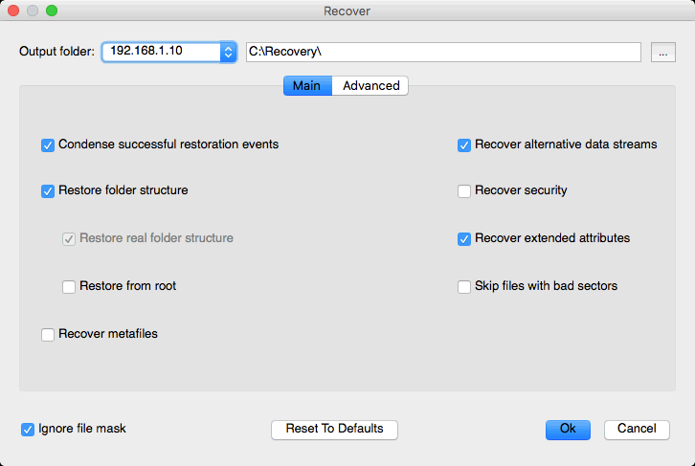The height and width of the screenshot is (466, 695).
Task: Click Reset To Defaults button
Action: [334, 430]
